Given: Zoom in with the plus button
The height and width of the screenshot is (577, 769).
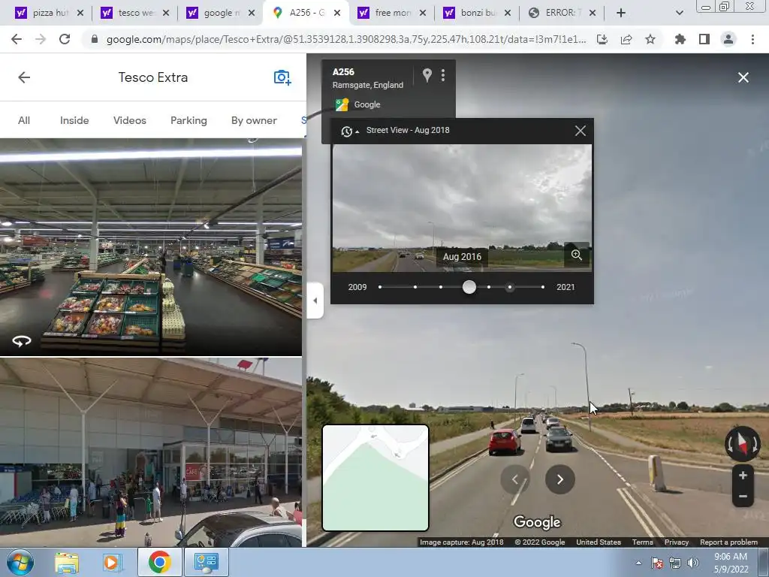Looking at the screenshot, I should tap(743, 475).
